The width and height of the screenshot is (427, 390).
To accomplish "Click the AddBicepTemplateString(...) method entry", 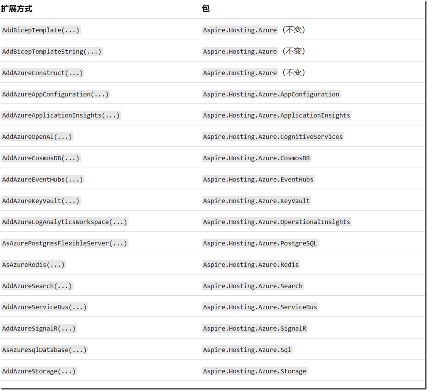I will pyautogui.click(x=52, y=51).
